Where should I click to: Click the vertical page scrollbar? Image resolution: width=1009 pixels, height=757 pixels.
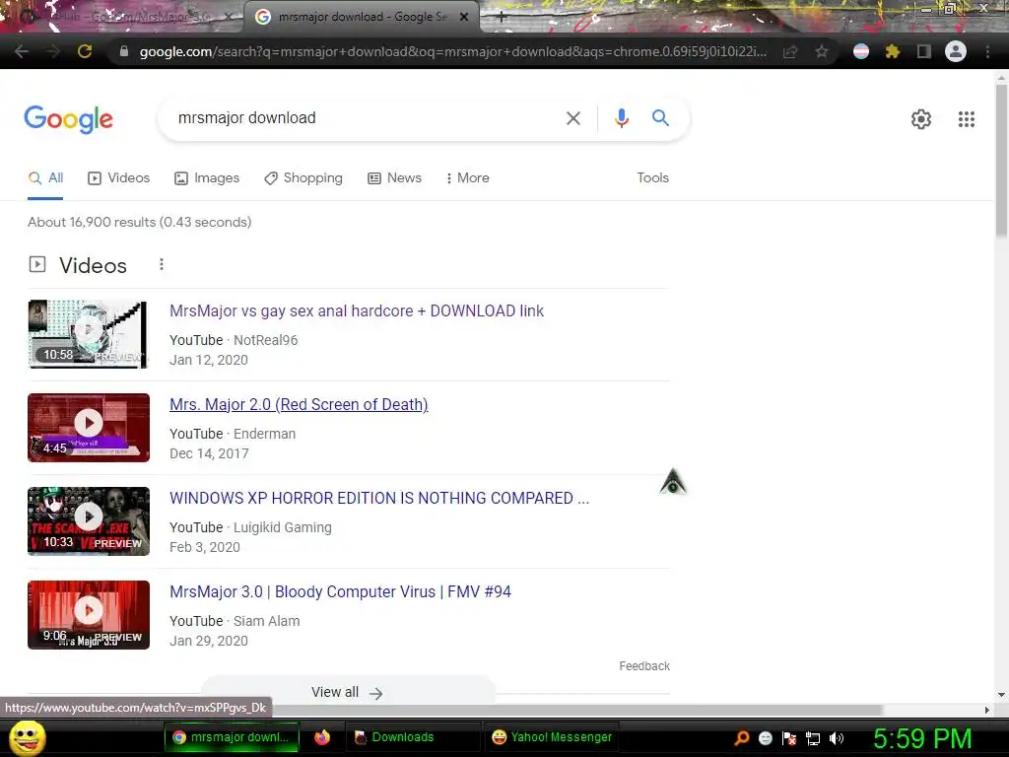(x=1001, y=161)
